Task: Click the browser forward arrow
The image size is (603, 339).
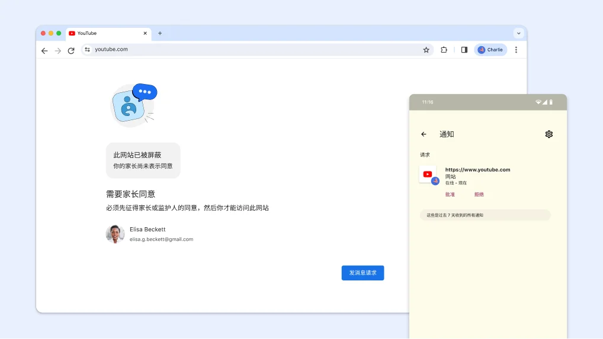Action: [57, 50]
